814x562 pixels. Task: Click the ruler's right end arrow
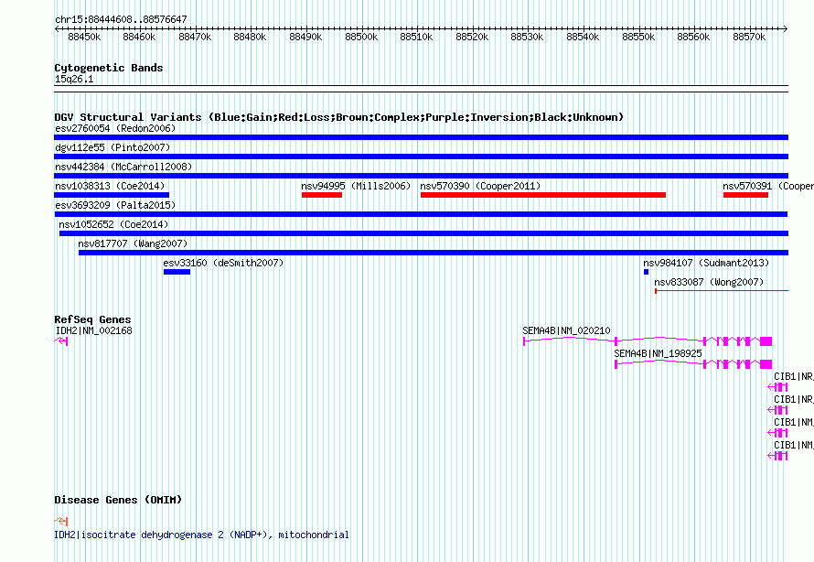pos(786,29)
